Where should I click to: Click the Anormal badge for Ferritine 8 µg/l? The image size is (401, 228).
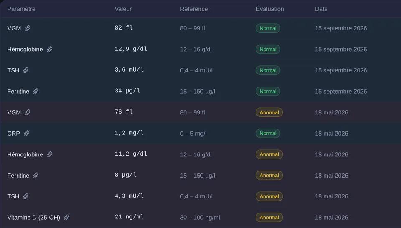pos(269,175)
